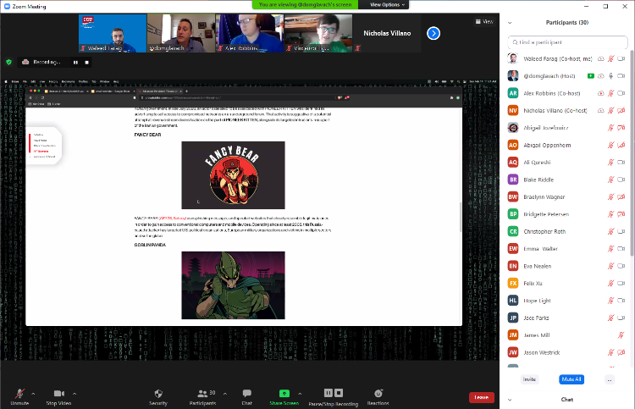The height and width of the screenshot is (409, 635).
Task: Click microphone icon for @domgiavach
Action: (611, 76)
